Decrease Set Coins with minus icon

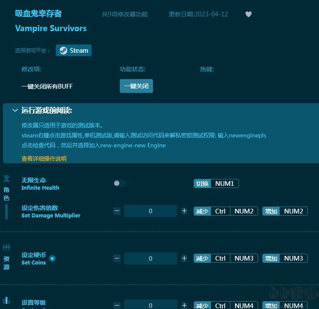click(x=117, y=258)
